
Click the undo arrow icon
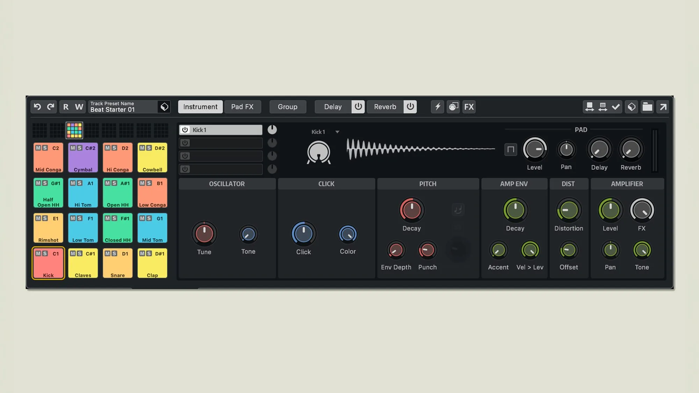click(x=37, y=107)
